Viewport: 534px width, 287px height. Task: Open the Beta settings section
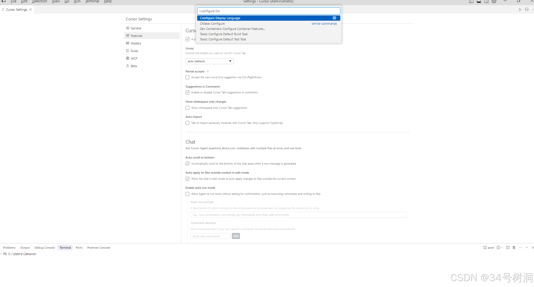pyautogui.click(x=152, y=66)
